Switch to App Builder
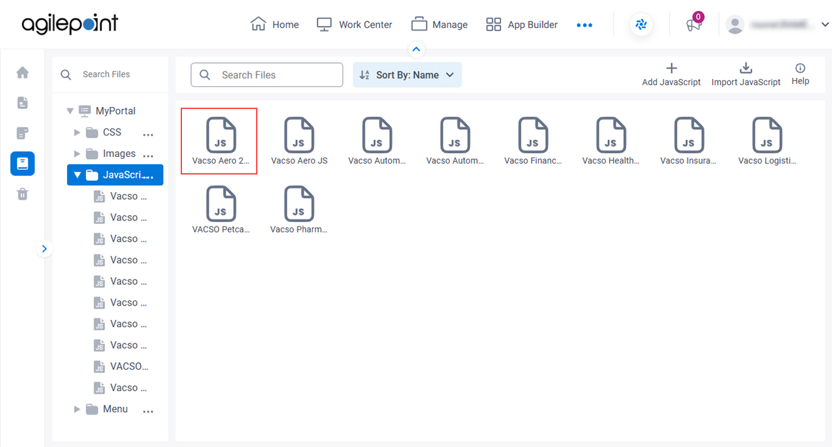 point(522,25)
